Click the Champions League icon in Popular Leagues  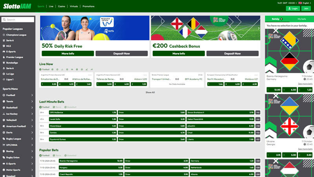[4, 35]
